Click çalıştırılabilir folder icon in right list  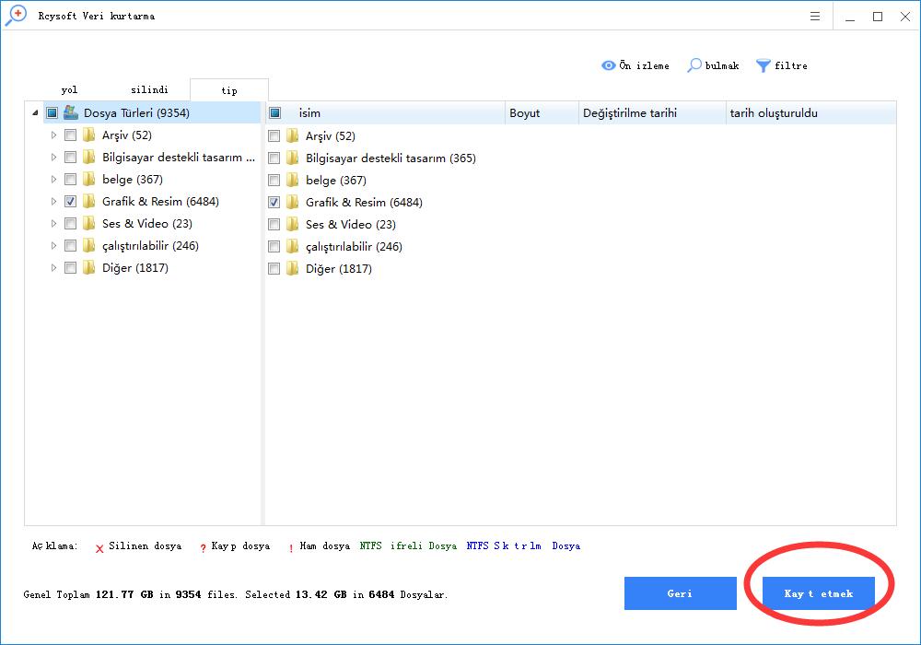click(x=293, y=247)
